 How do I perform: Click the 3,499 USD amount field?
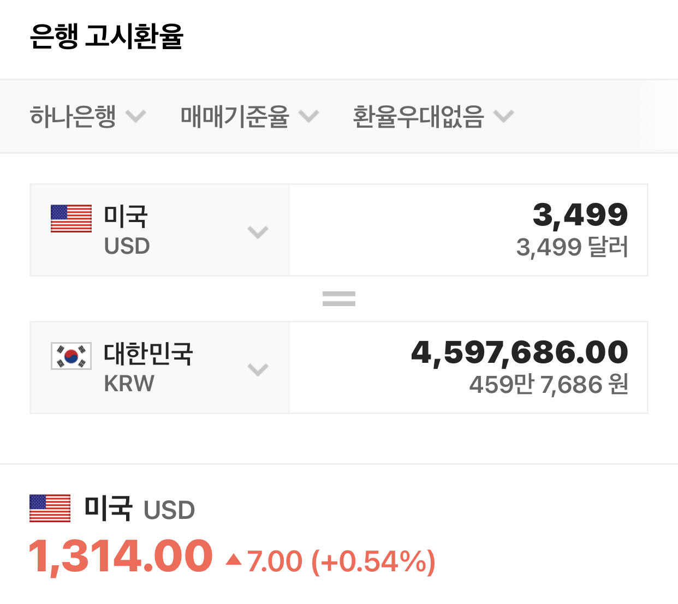[x=580, y=214]
